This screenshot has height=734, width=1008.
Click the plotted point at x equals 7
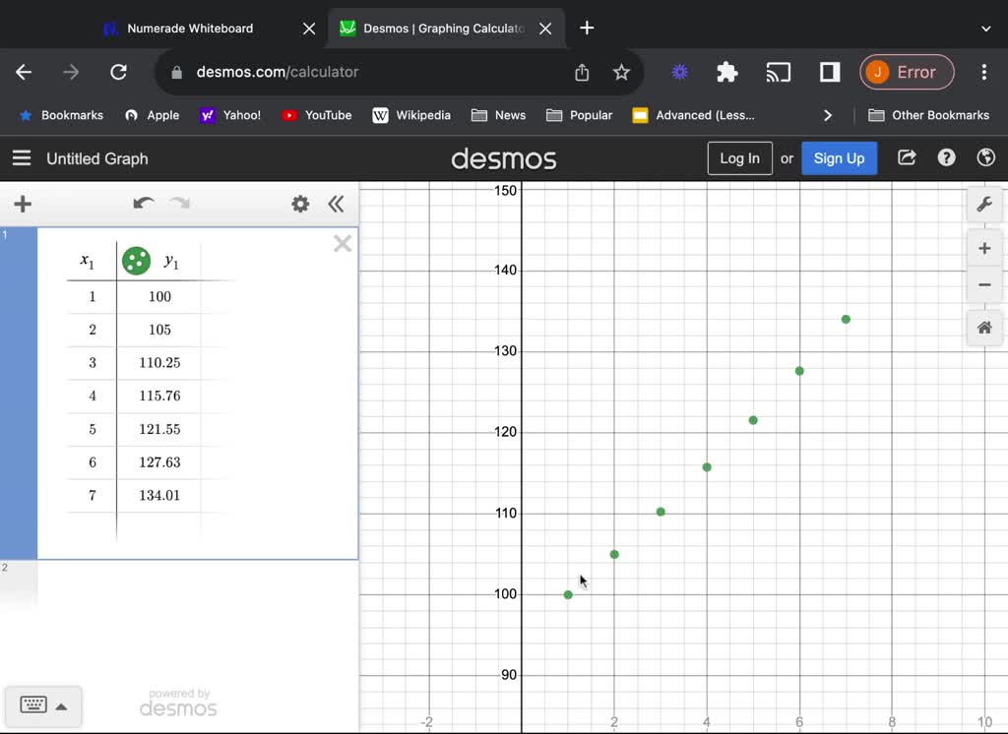pyautogui.click(x=846, y=320)
